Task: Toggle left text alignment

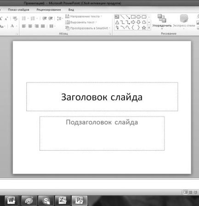Action: tap(24, 26)
